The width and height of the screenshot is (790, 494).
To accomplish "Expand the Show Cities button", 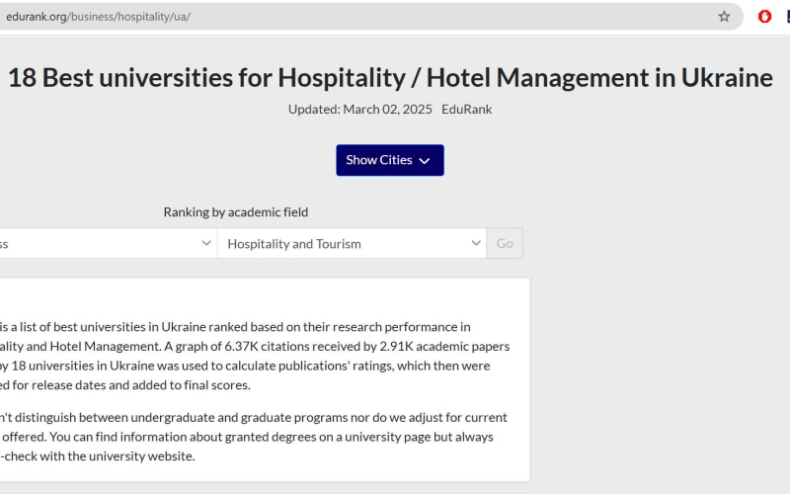I will [390, 160].
